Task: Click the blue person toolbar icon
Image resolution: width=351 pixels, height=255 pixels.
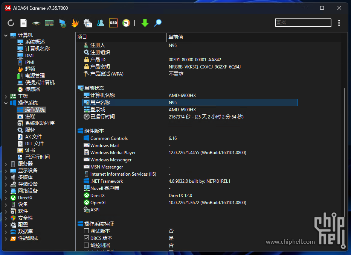Action: pos(101,23)
